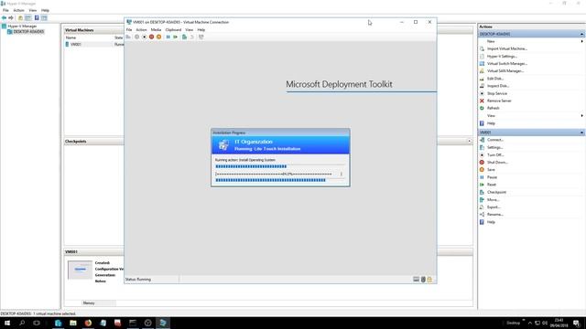Click Up one level icon in Hyper-V toolbar

20,18
